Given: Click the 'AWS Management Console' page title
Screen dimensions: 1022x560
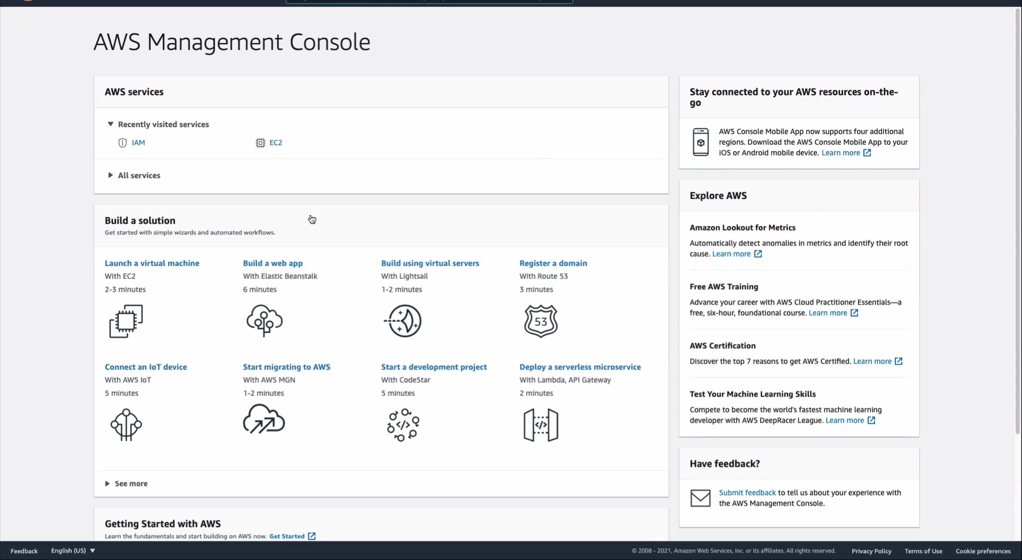Looking at the screenshot, I should [x=232, y=42].
